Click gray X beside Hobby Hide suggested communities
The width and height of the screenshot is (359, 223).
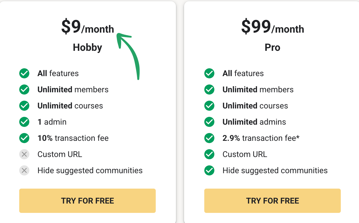pyautogui.click(x=24, y=170)
